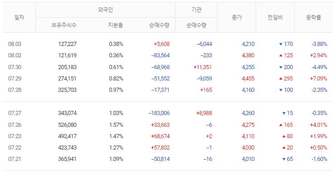This screenshot has height=175, width=335.
Task: Click holdings value 423,743
Action: 67,147
